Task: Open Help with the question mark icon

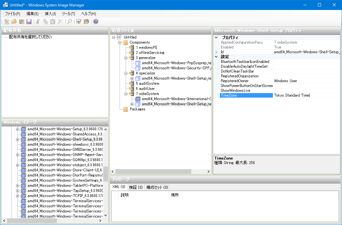Action: pos(96,22)
